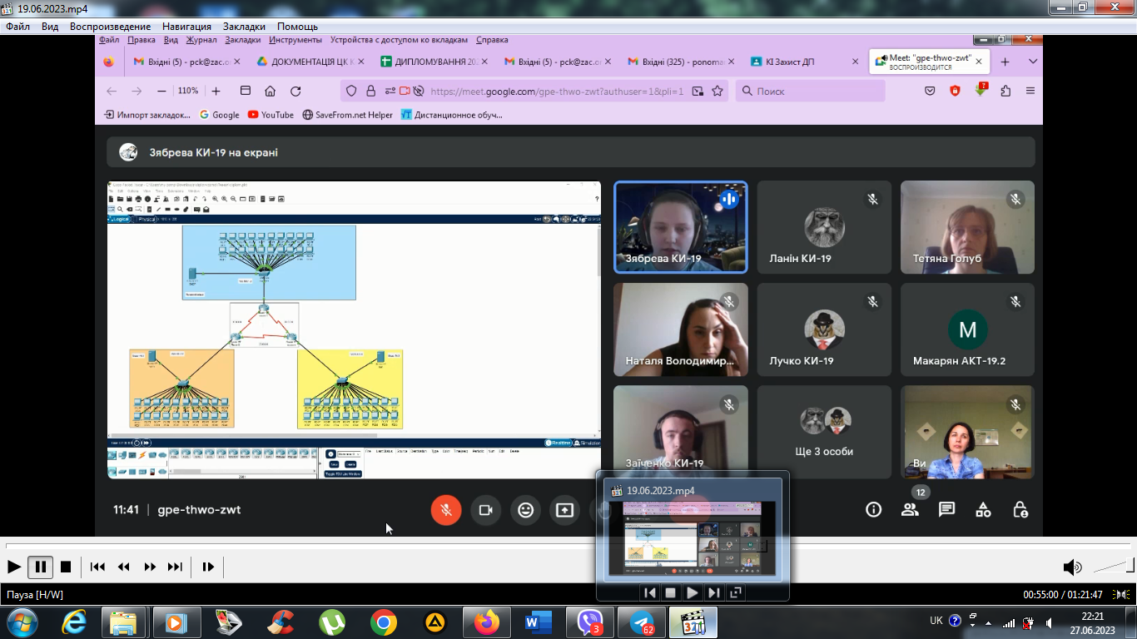Viewport: 1137px width, 639px height.
Task: Open the UK input language selector
Action: coord(936,621)
